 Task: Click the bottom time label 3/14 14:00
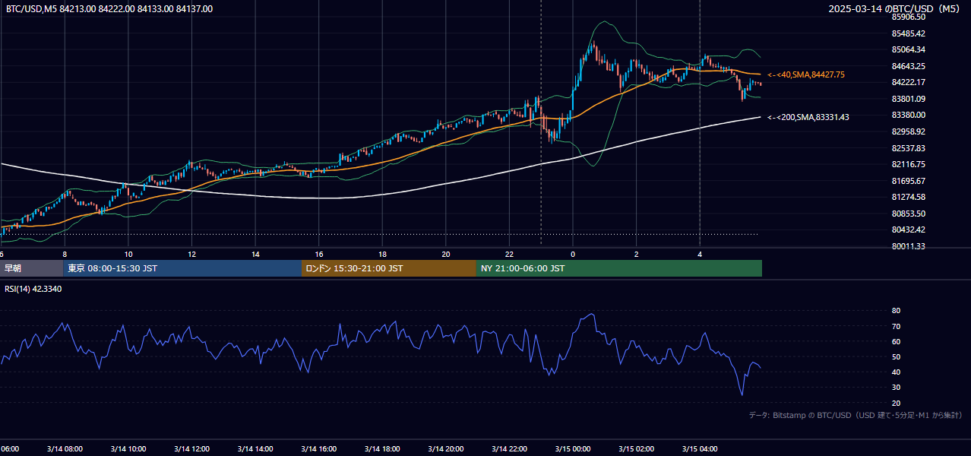click(x=255, y=449)
